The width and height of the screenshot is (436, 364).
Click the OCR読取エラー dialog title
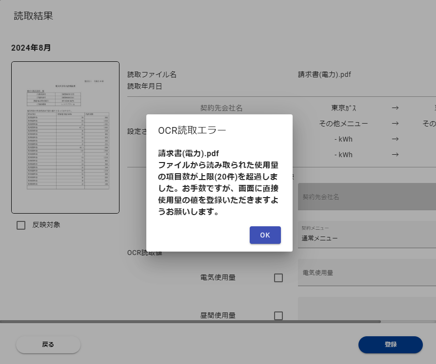192,130
